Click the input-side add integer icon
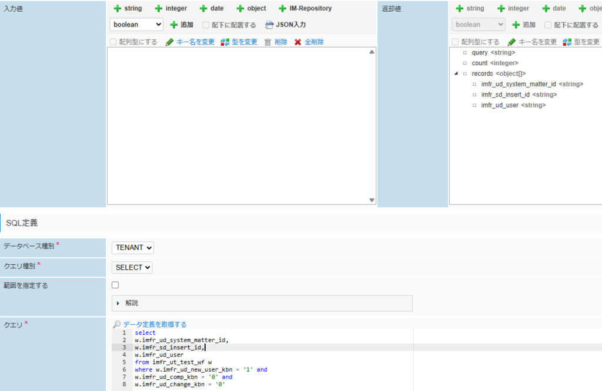This screenshot has height=391, width=602. (159, 9)
